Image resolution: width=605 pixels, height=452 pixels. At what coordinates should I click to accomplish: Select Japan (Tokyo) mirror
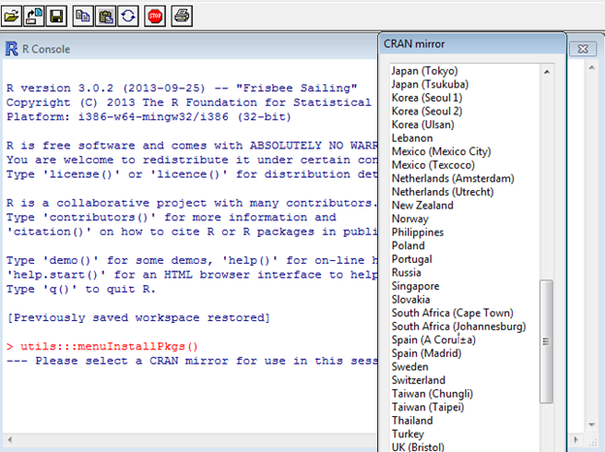point(424,71)
